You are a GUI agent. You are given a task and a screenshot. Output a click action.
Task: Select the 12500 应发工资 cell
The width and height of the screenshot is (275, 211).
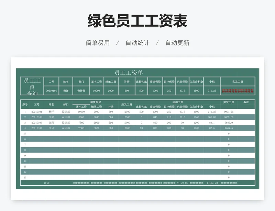coord(126,112)
